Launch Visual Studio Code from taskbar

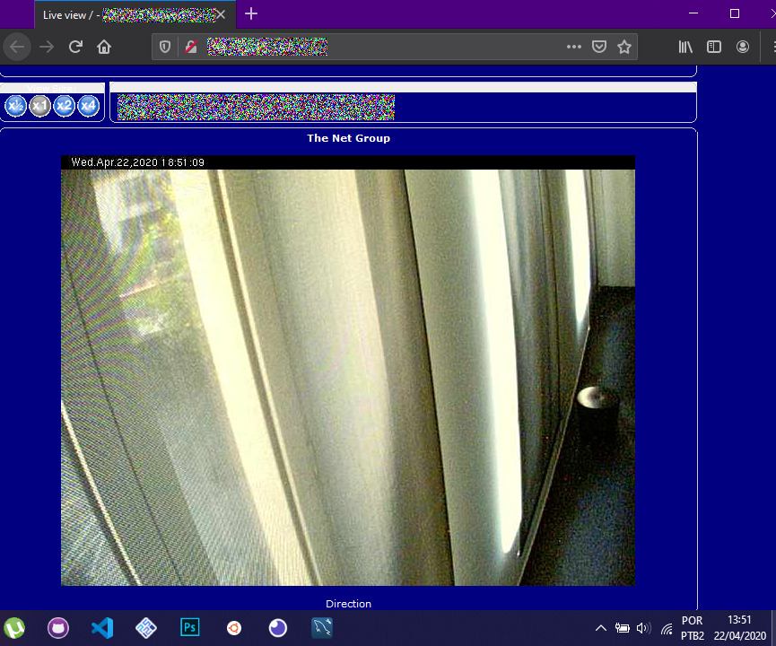tap(102, 628)
